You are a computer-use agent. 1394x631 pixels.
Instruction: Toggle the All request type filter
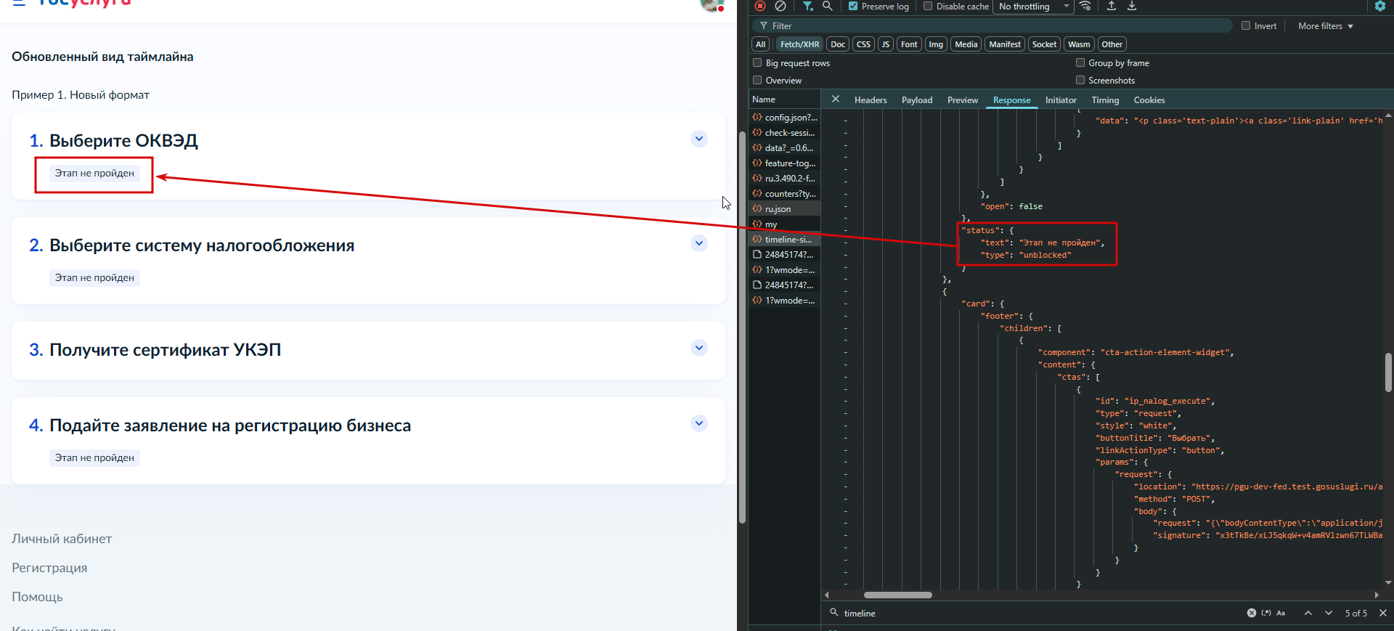point(760,44)
